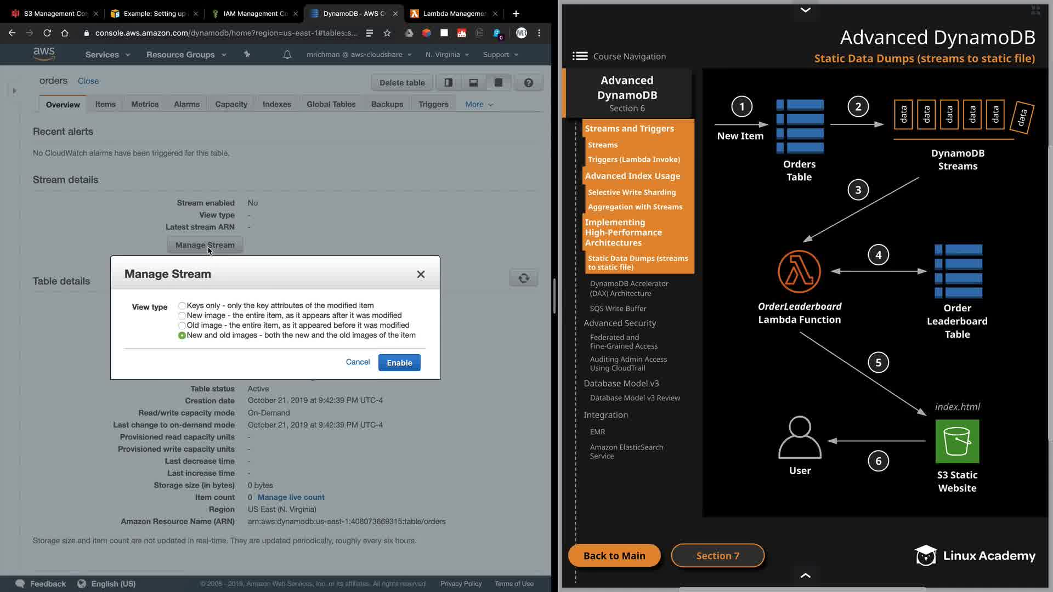This screenshot has height=592, width=1053.
Task: Click the Enable button in dialog
Action: (399, 363)
